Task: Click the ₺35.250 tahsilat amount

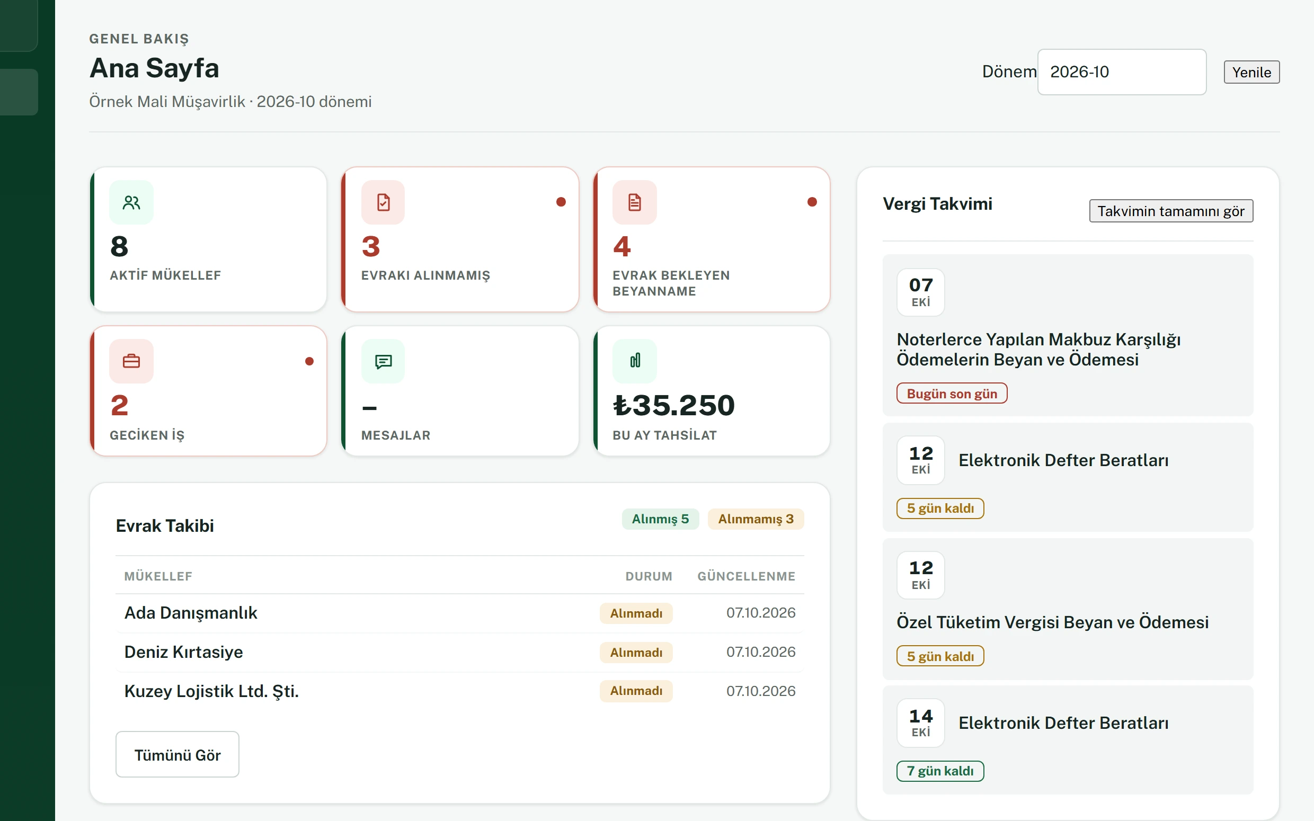Action: pyautogui.click(x=674, y=406)
